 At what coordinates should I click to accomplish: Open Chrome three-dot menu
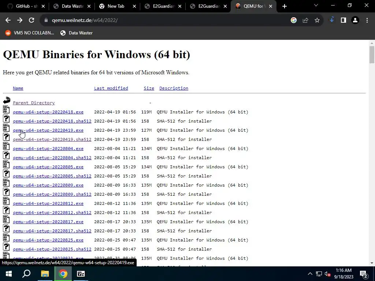(x=367, y=20)
